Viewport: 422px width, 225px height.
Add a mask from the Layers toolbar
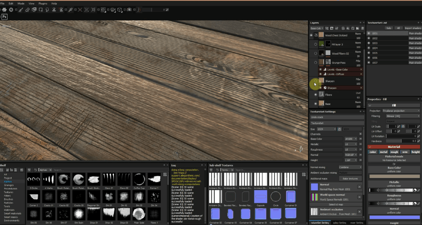[x=332, y=28]
